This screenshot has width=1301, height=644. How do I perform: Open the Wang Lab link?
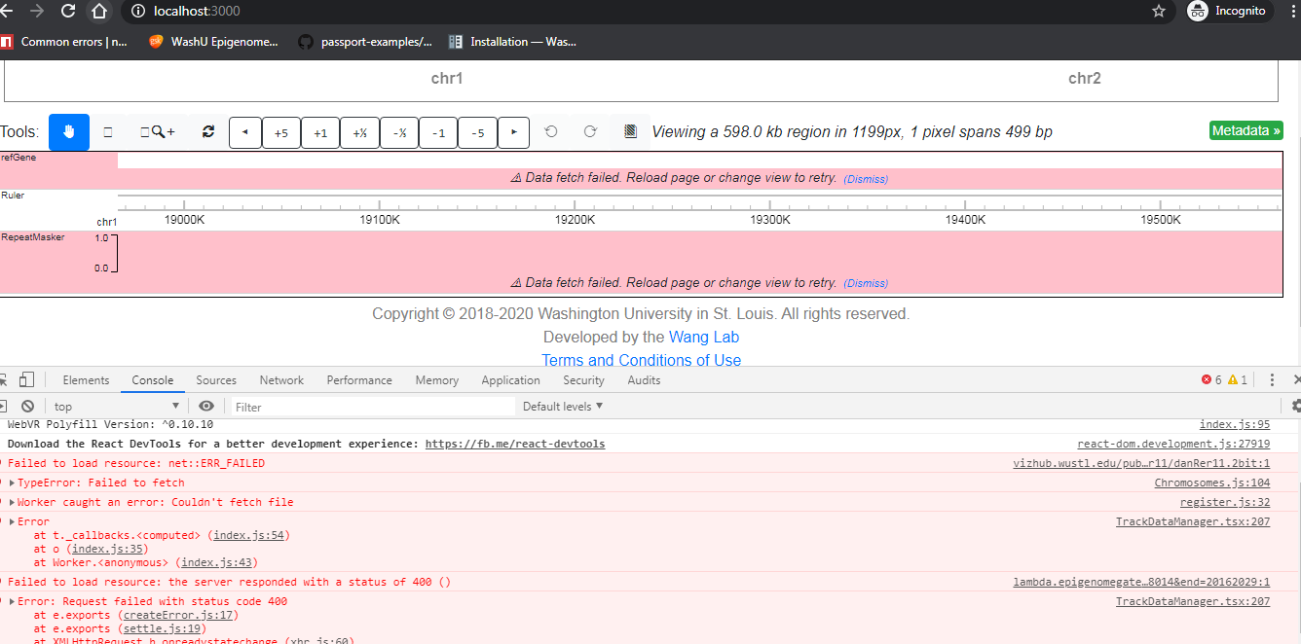703,337
